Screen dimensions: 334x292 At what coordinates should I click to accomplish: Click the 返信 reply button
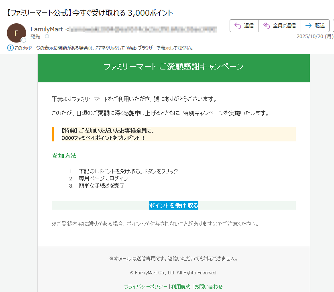244,25
